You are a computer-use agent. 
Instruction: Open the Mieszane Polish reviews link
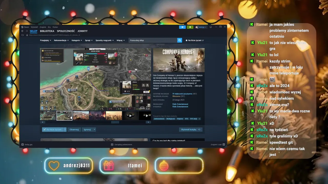pyautogui.click(x=176, y=96)
